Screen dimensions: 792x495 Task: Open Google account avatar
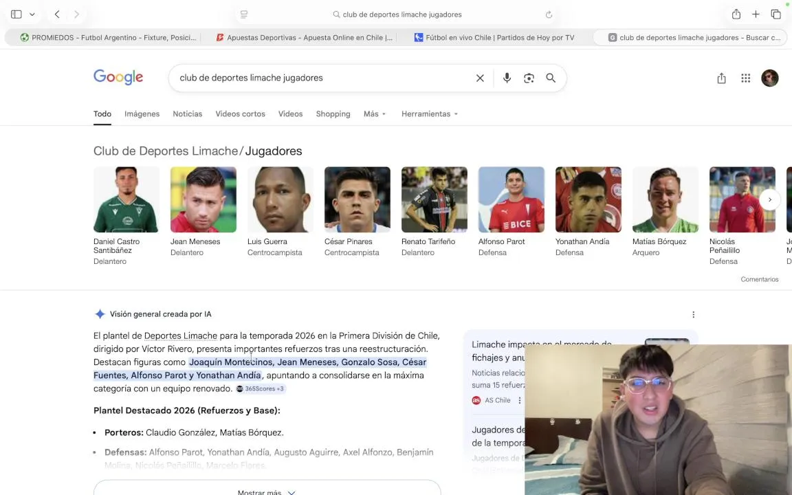(x=770, y=78)
